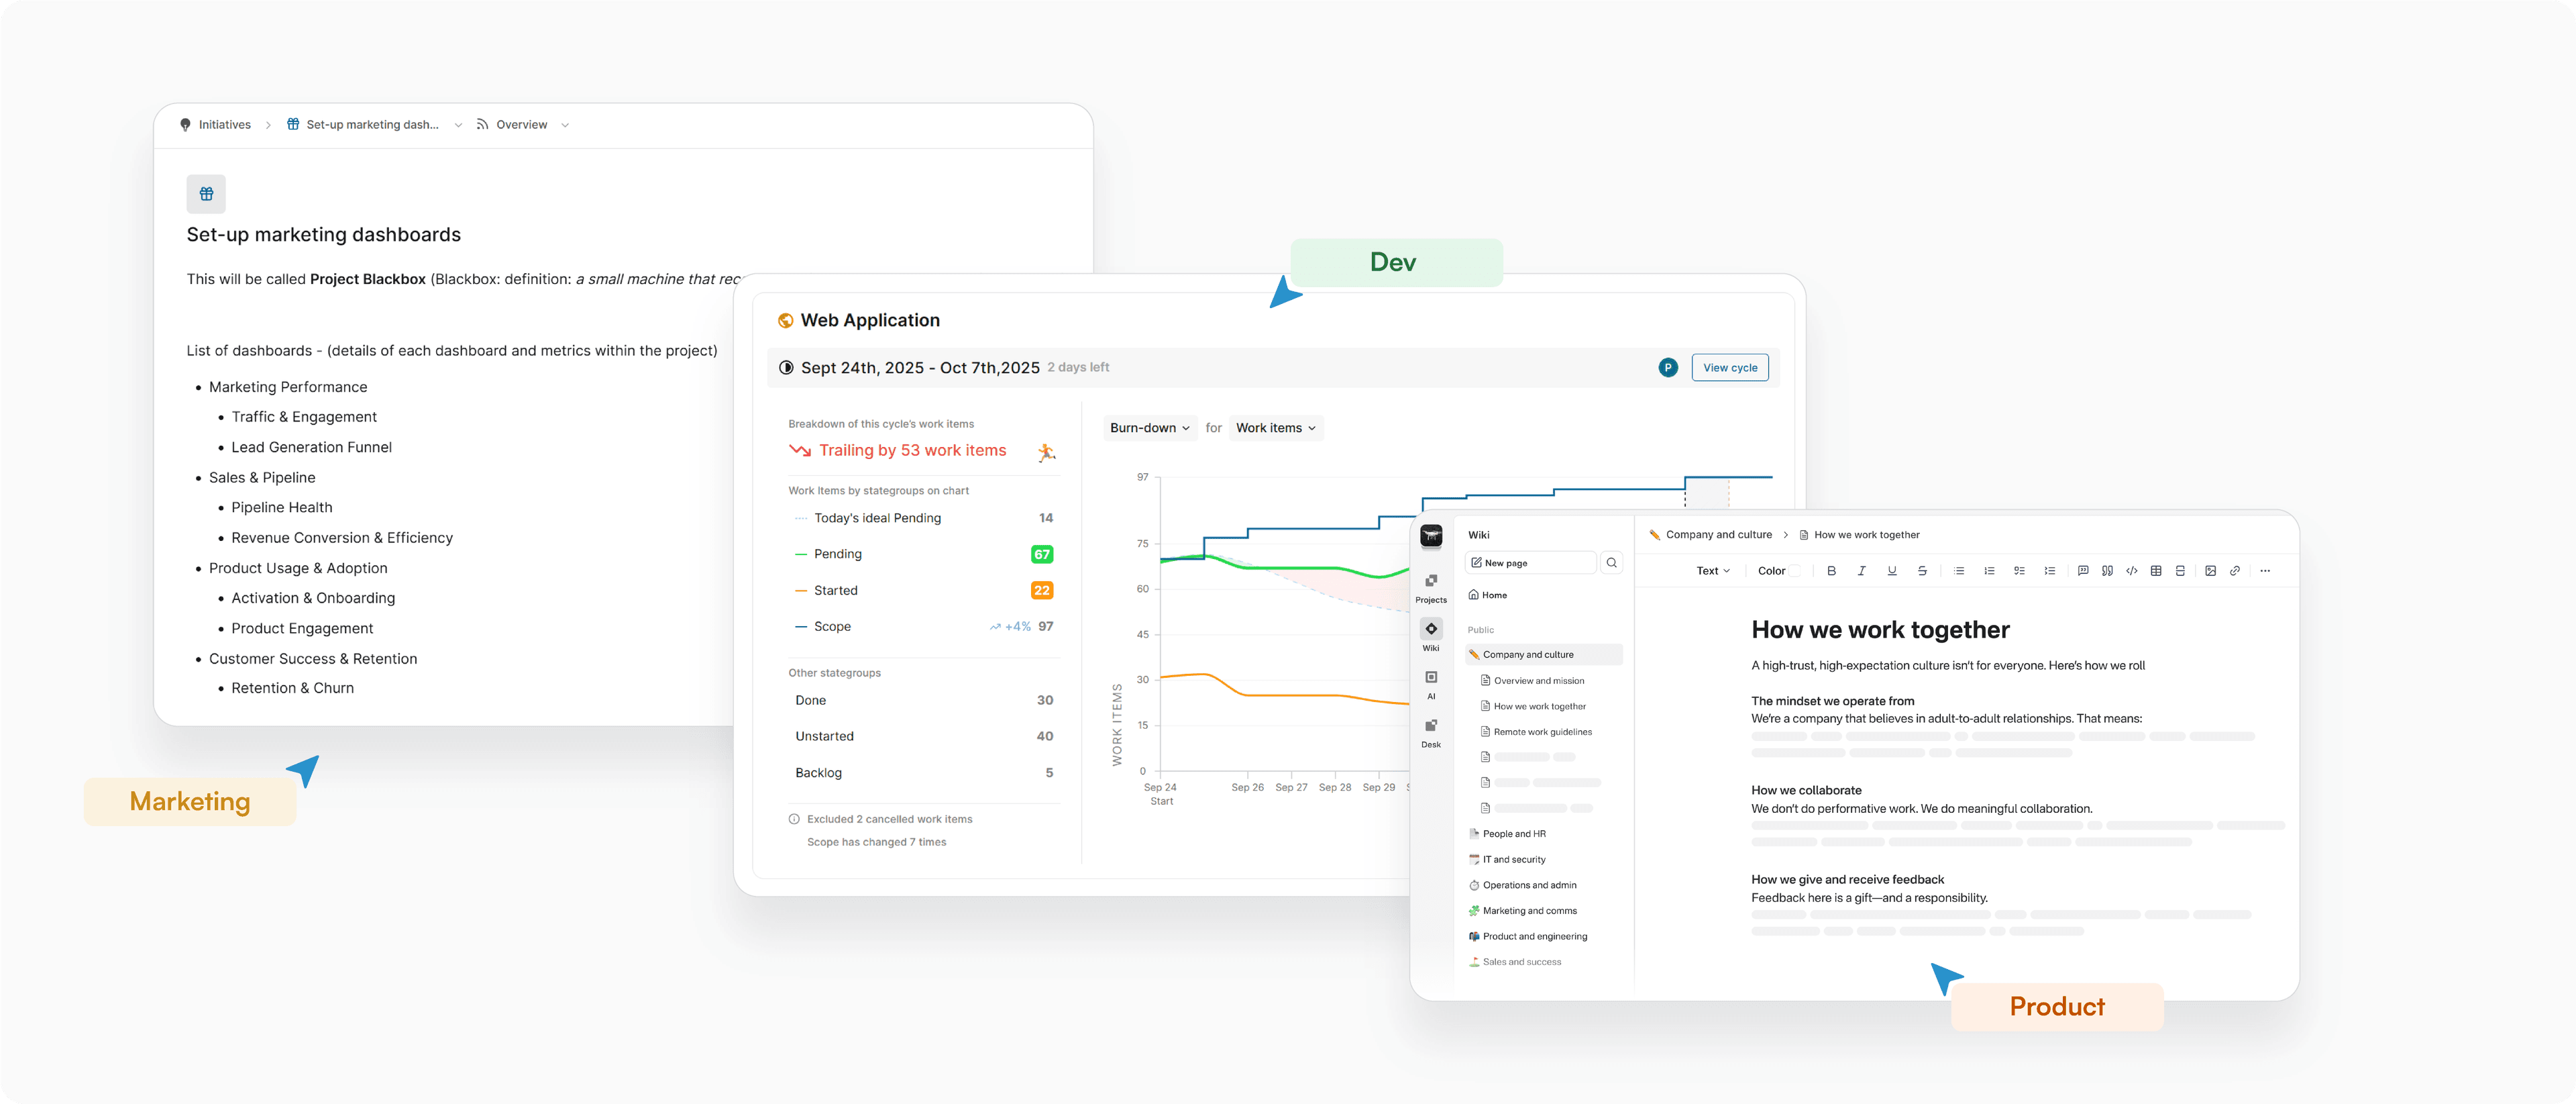
Task: Click the to-do checklist icon
Action: [2019, 571]
